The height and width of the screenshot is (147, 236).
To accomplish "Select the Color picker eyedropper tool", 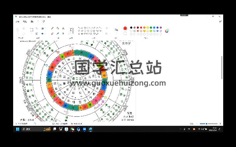I will (58, 34).
